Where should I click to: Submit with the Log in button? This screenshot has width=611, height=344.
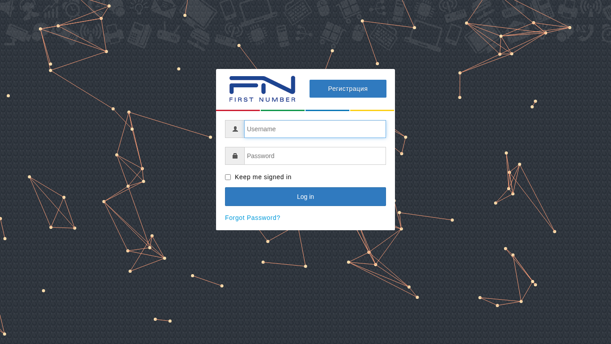[305, 197]
